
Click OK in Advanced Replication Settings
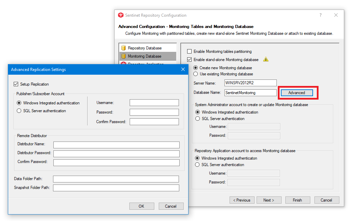pyautogui.click(x=142, y=206)
